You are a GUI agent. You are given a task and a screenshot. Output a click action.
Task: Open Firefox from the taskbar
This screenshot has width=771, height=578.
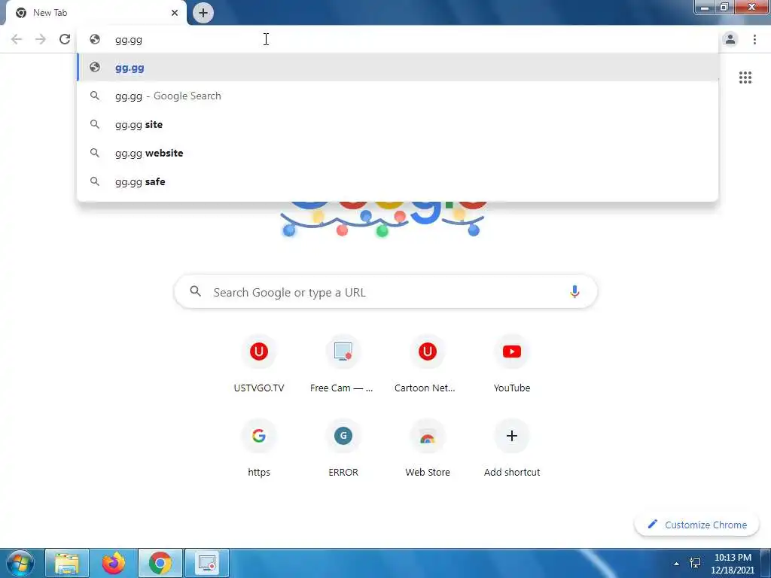pyautogui.click(x=113, y=563)
